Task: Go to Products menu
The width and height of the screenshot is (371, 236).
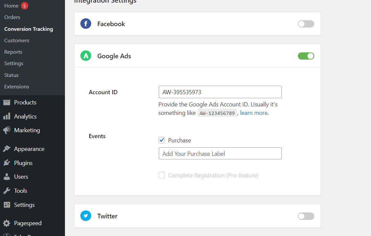Action: pyautogui.click(x=25, y=102)
